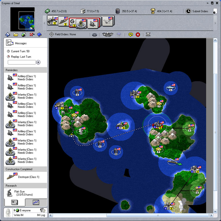
Task: Select the infantry soldier in the unit bar
Action: 81,24
